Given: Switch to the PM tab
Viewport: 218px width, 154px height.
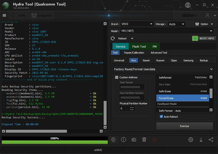Looking at the screenshot, I should click(154, 47).
